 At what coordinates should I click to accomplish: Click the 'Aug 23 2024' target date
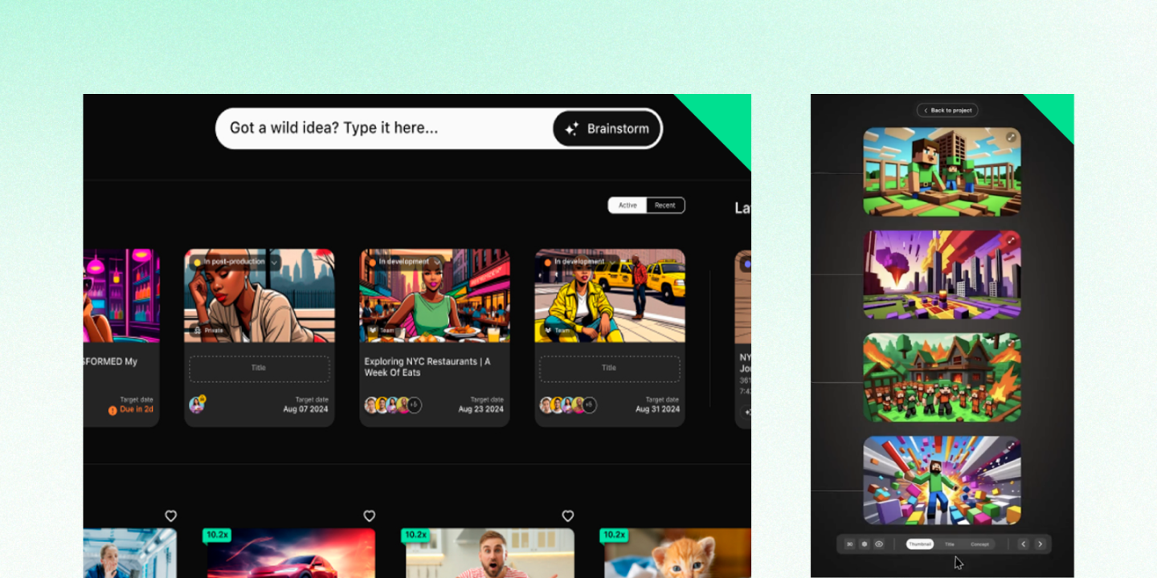pyautogui.click(x=481, y=409)
